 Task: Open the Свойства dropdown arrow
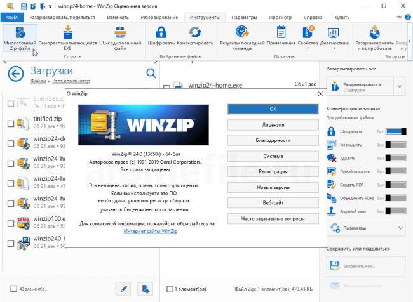tap(308, 48)
